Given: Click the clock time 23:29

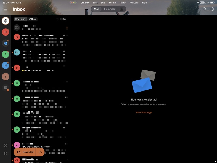Looking at the screenshot, I should (5, 3).
